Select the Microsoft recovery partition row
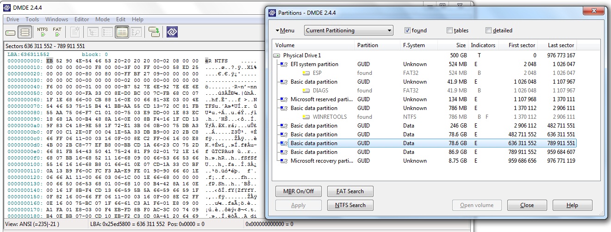Screen dimensions: 611x232 [x=424, y=161]
